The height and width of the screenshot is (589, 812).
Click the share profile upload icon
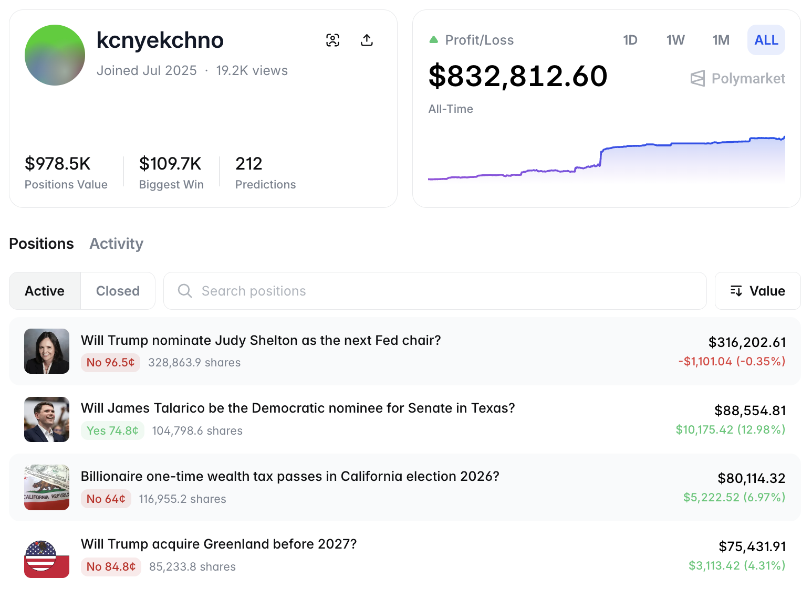(367, 40)
